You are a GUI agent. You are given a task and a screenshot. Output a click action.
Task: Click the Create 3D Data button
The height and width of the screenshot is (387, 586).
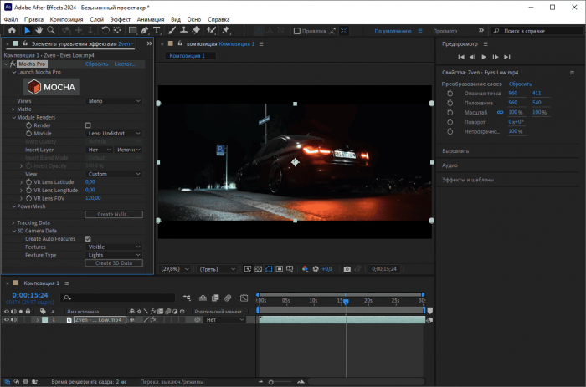(x=114, y=263)
